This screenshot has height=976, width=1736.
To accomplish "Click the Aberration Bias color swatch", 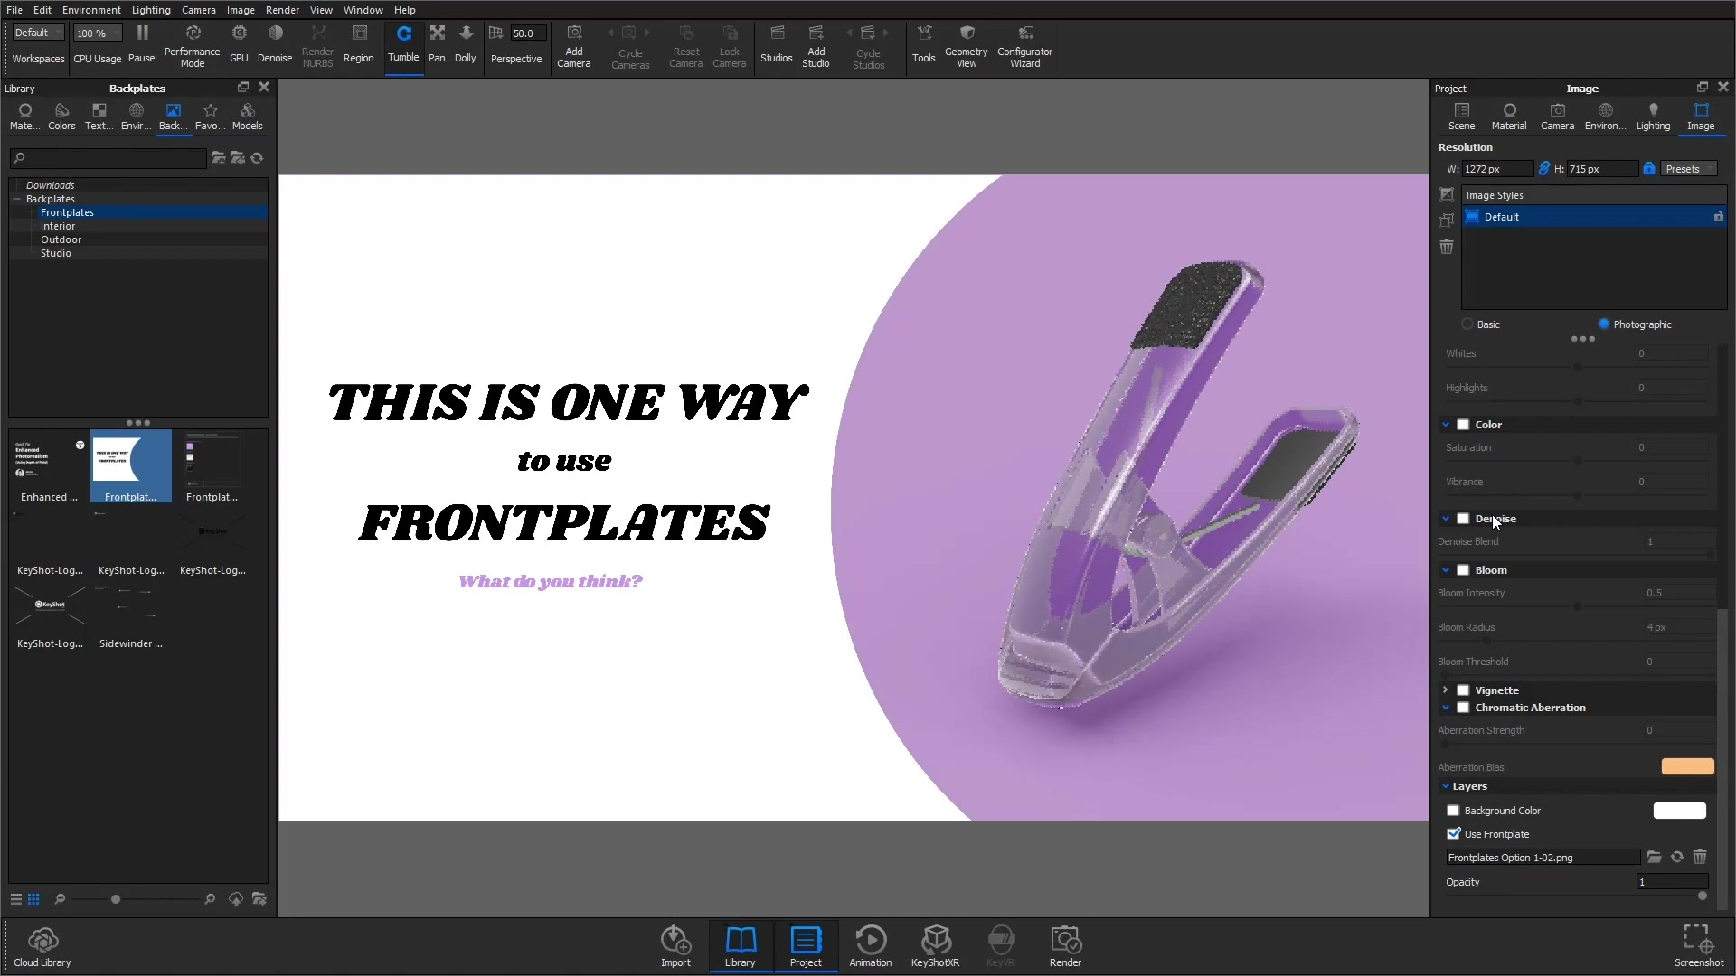I will click(1687, 767).
